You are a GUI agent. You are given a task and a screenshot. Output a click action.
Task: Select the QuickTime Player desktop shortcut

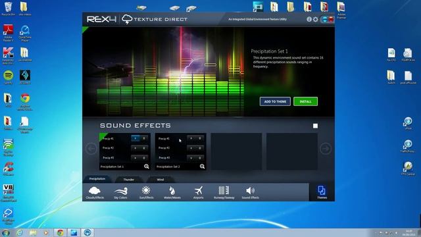coord(25,34)
